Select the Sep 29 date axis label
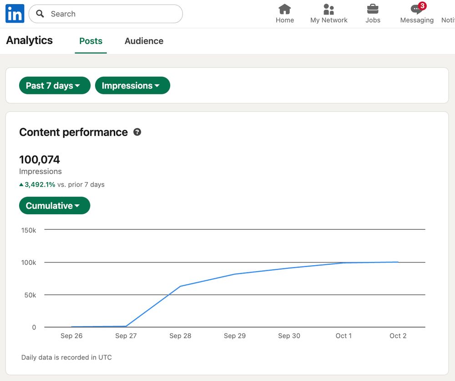 235,336
